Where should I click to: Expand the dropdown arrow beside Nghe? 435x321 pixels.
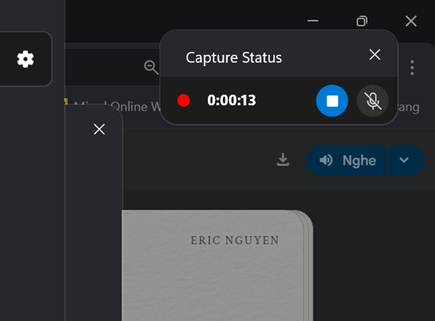404,160
